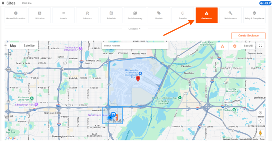Click the See All button on map
This screenshot has height=141, width=272.
(x=248, y=46)
